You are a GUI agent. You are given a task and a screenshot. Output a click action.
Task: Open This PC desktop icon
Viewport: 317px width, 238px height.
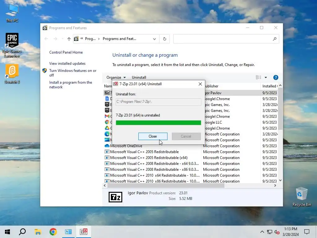12,13
